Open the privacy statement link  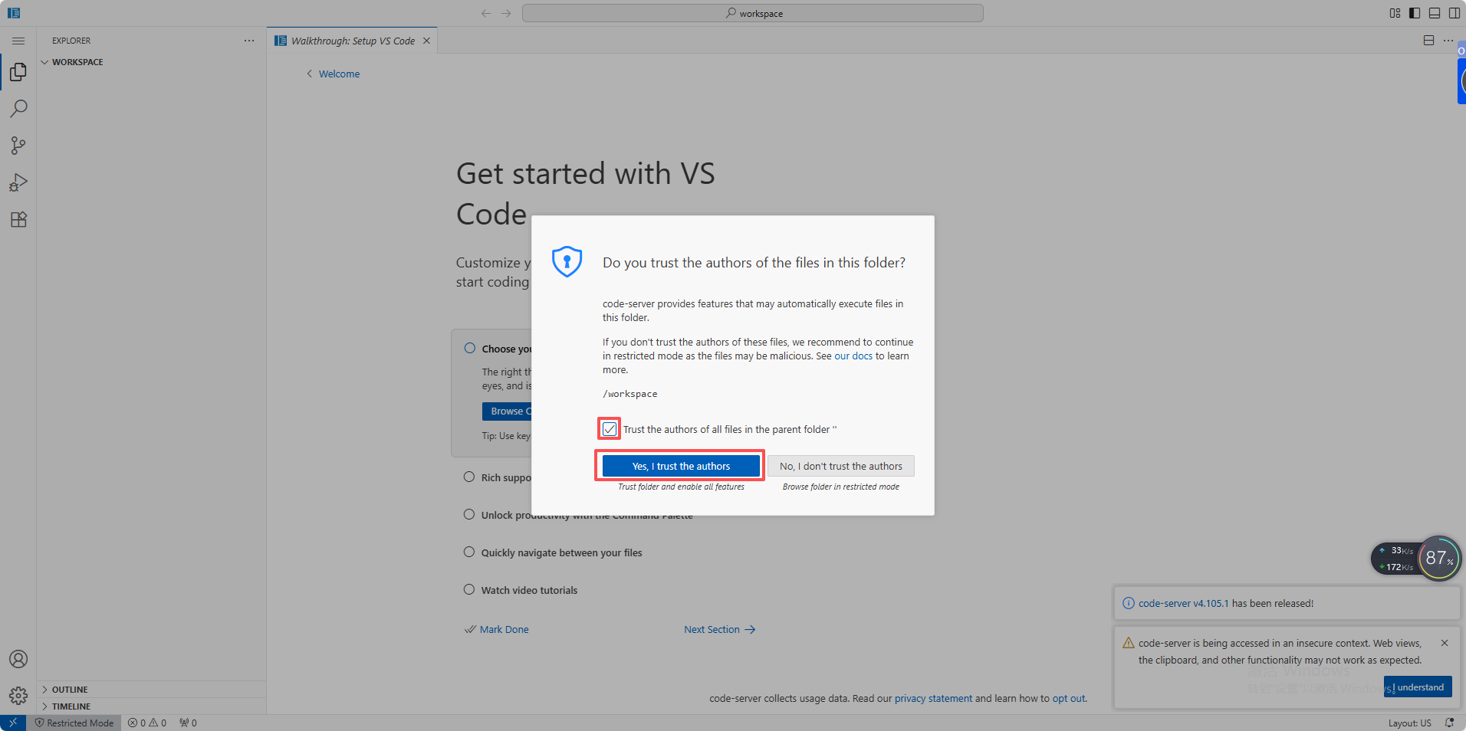pyautogui.click(x=933, y=699)
